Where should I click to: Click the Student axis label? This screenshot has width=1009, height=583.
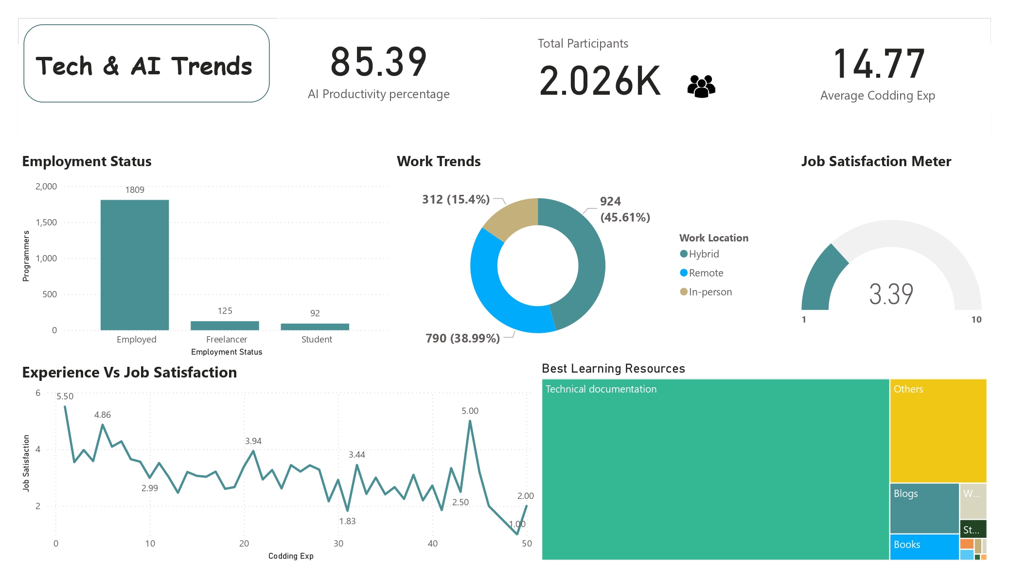coord(317,340)
